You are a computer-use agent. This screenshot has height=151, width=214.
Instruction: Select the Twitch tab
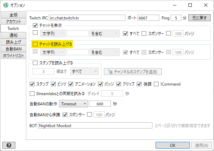point(13,28)
